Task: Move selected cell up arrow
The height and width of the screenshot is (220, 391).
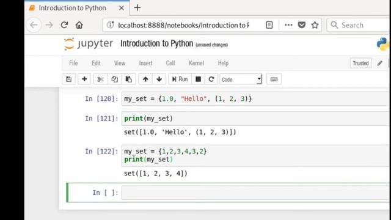Action: pos(145,79)
